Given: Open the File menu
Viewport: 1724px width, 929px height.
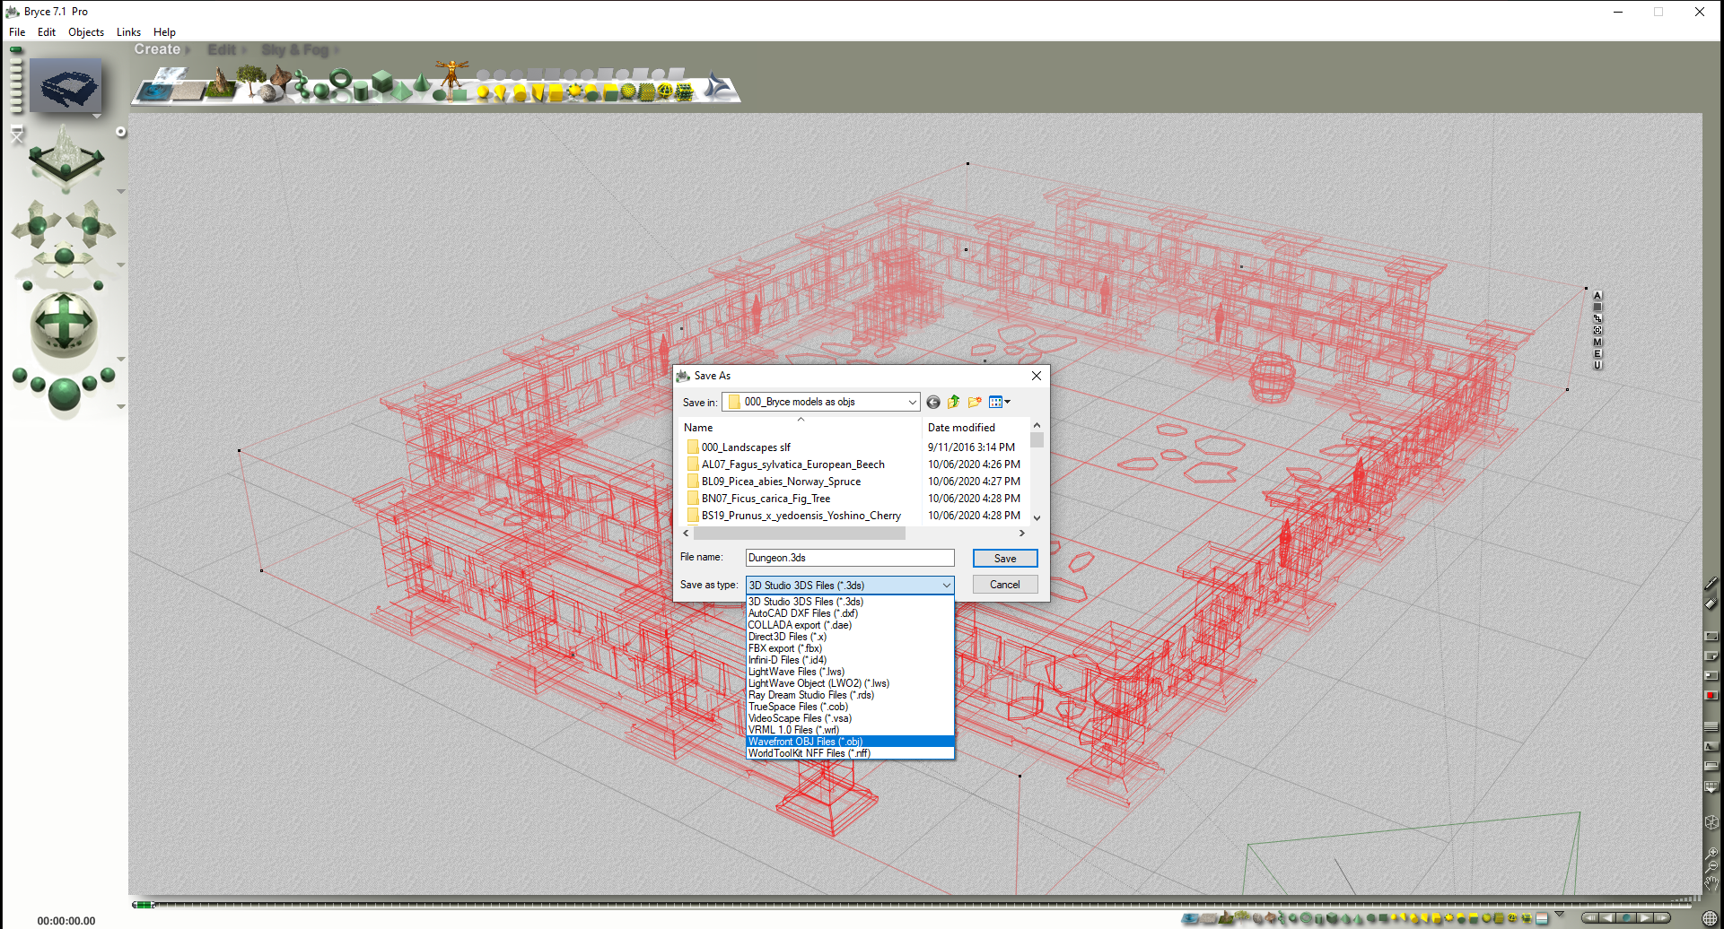Looking at the screenshot, I should [17, 32].
